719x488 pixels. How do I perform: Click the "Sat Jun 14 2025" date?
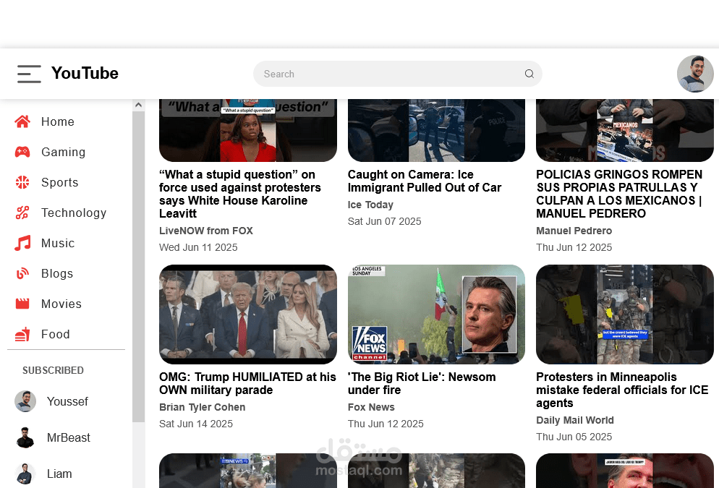click(x=196, y=424)
